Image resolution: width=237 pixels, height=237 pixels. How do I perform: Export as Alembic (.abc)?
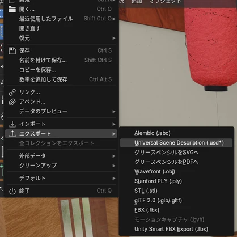coord(176,133)
